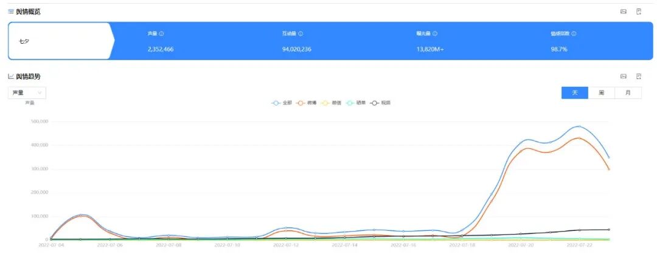Export 舆情趋势 chart data file
This screenshot has width=657, height=254.
(x=639, y=76)
